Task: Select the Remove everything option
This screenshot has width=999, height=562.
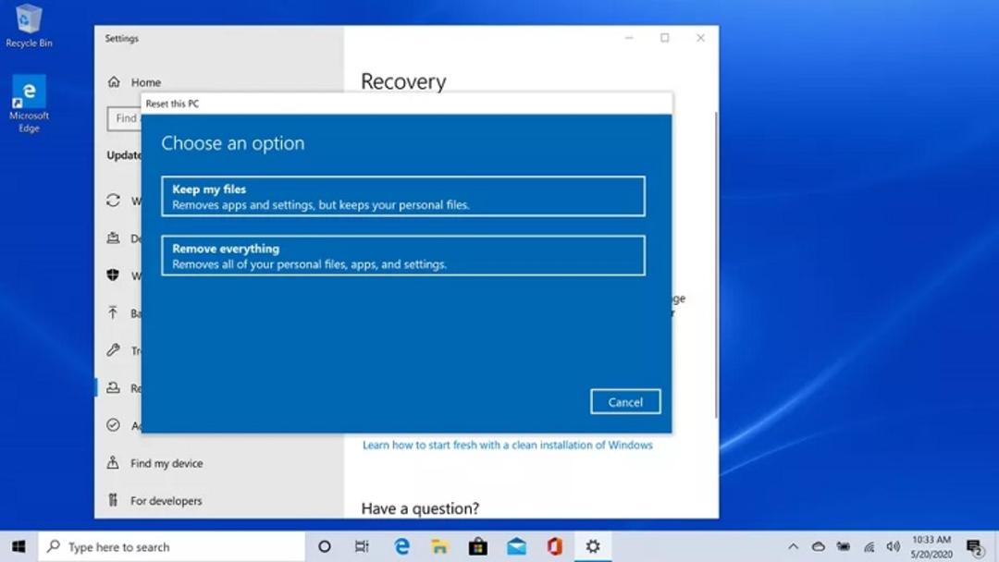Action: click(402, 255)
